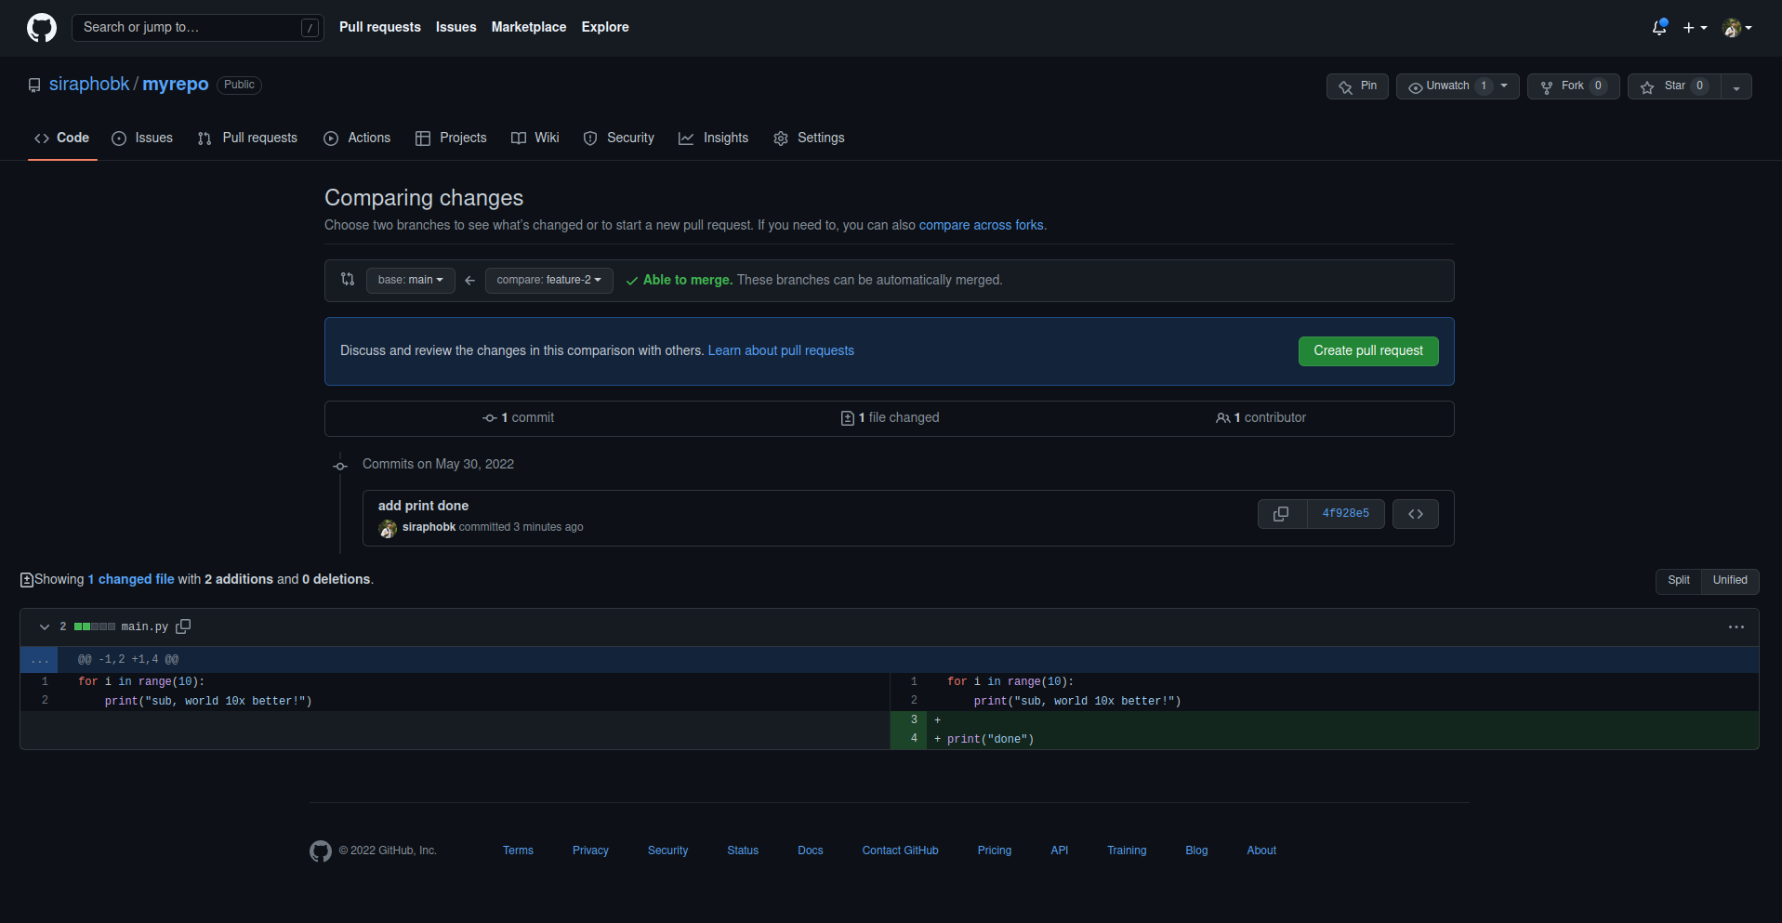Open the compare: feature-2 branch dropdown
The height and width of the screenshot is (923, 1782).
(548, 280)
